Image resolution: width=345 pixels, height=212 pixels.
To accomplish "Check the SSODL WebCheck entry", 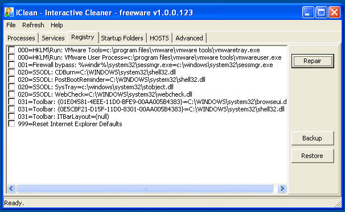I will click(x=11, y=94).
